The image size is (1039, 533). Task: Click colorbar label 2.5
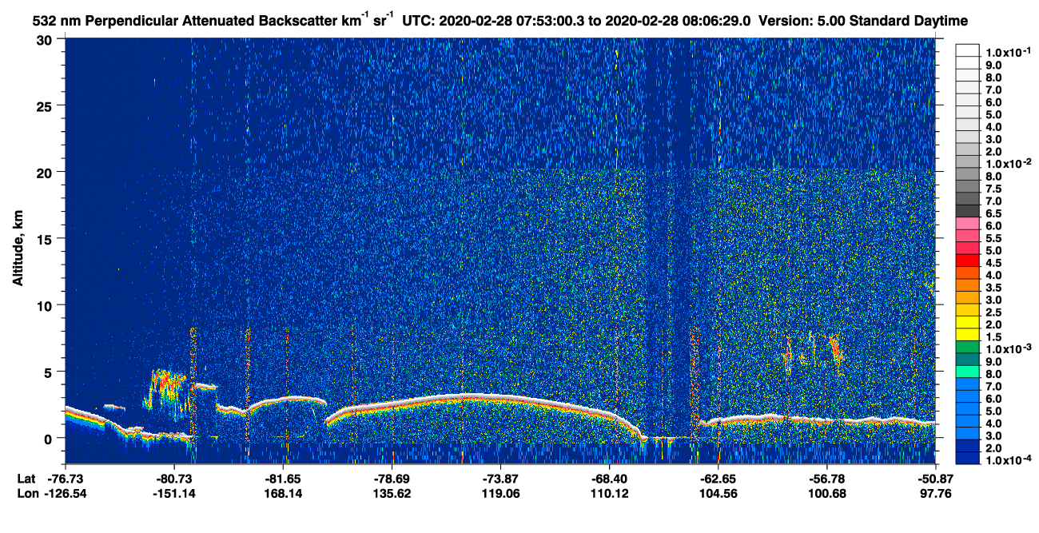click(x=994, y=312)
